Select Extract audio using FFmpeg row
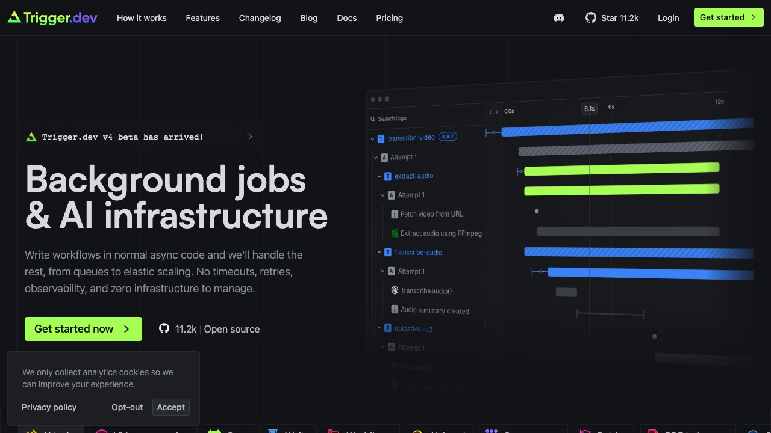Image resolution: width=771 pixels, height=433 pixels. click(x=441, y=233)
